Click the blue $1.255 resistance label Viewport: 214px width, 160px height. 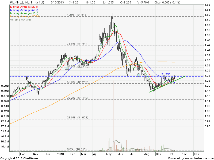(x=166, y=74)
